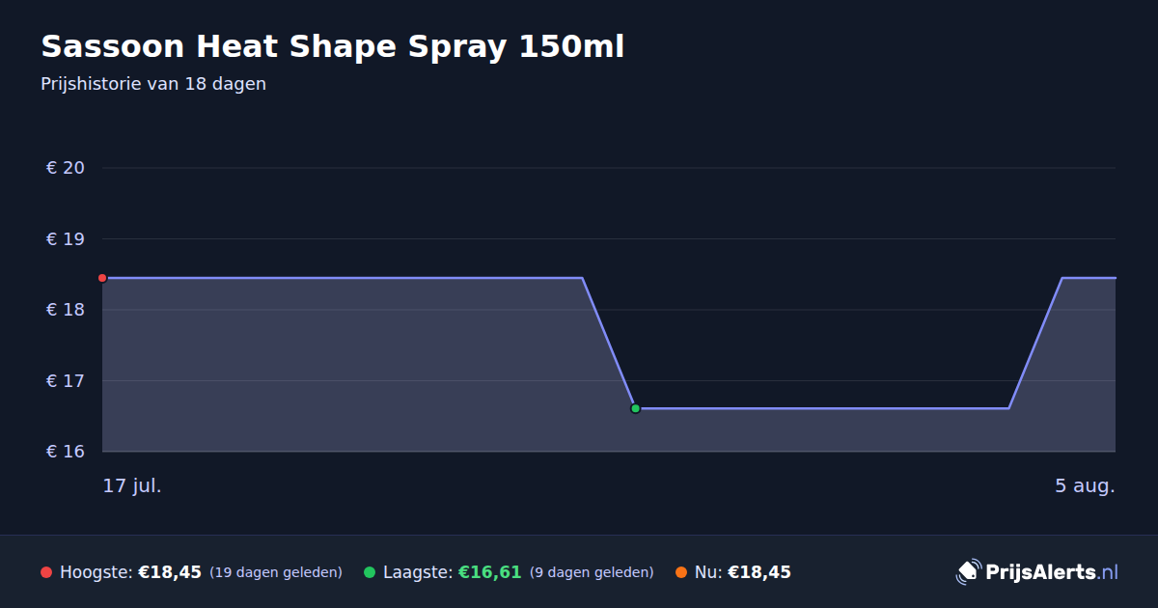Image resolution: width=1158 pixels, height=608 pixels.
Task: Click the green Laagste legend dot
Action: pyautogui.click(x=370, y=572)
